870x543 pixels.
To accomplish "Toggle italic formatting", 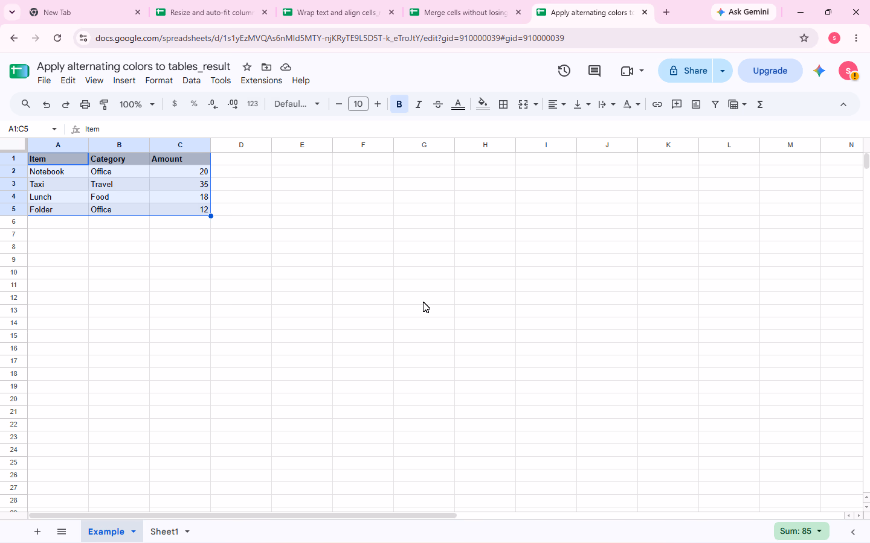I will (x=418, y=104).
